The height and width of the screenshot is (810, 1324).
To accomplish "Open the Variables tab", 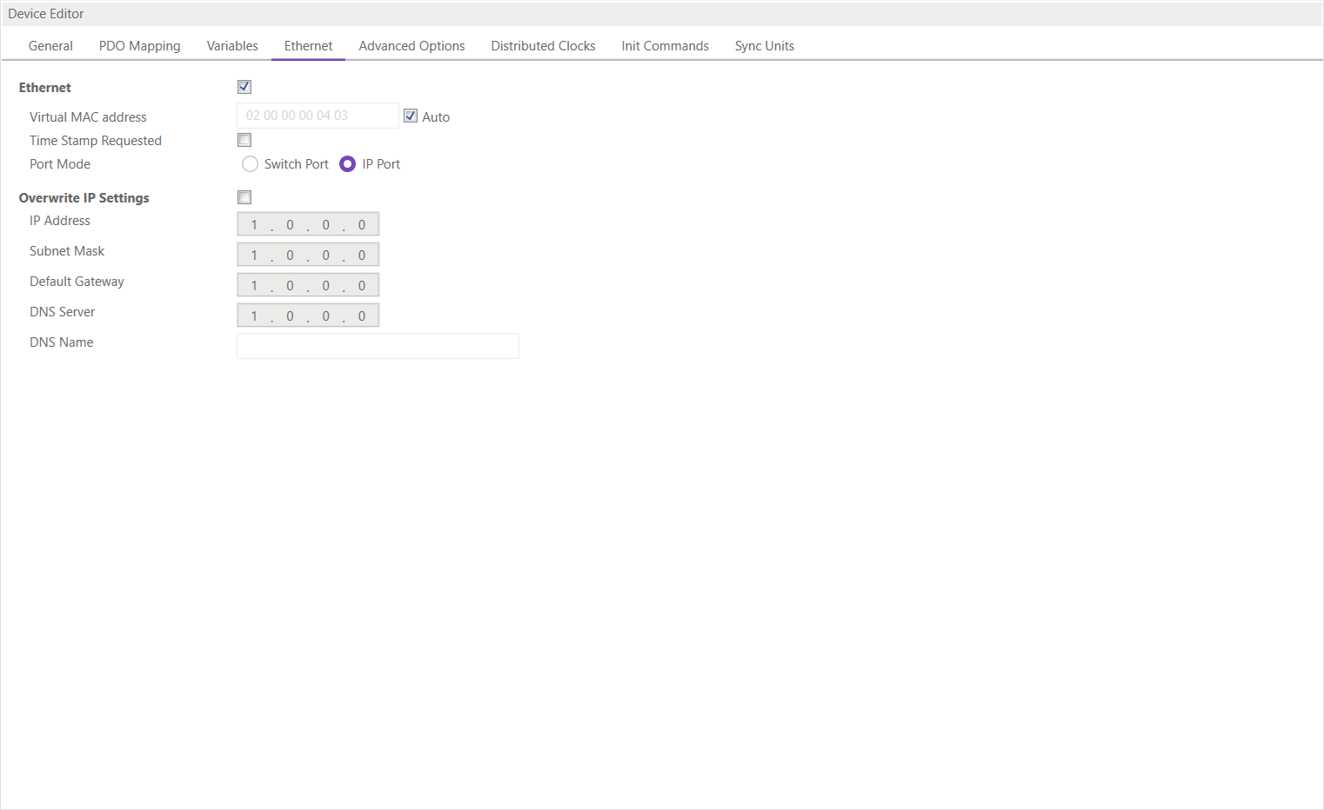I will [232, 46].
